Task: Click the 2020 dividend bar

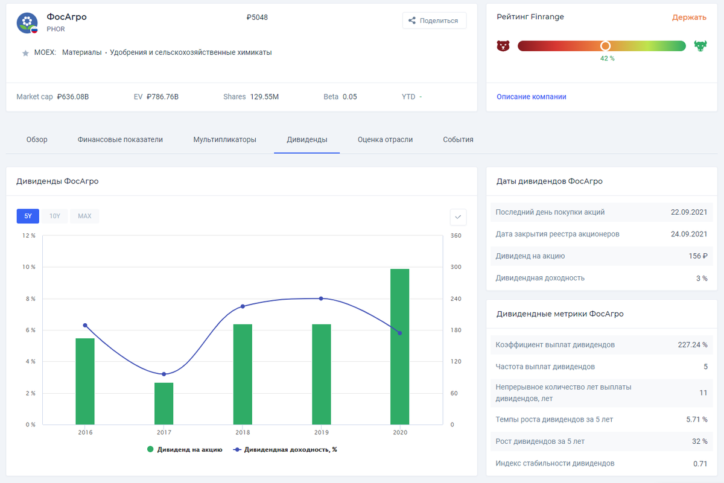Action: (399, 347)
